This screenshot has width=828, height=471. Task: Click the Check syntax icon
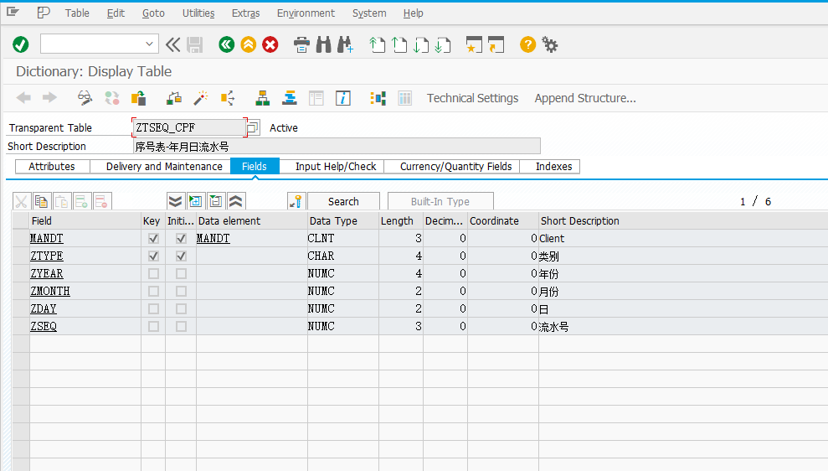pos(174,98)
